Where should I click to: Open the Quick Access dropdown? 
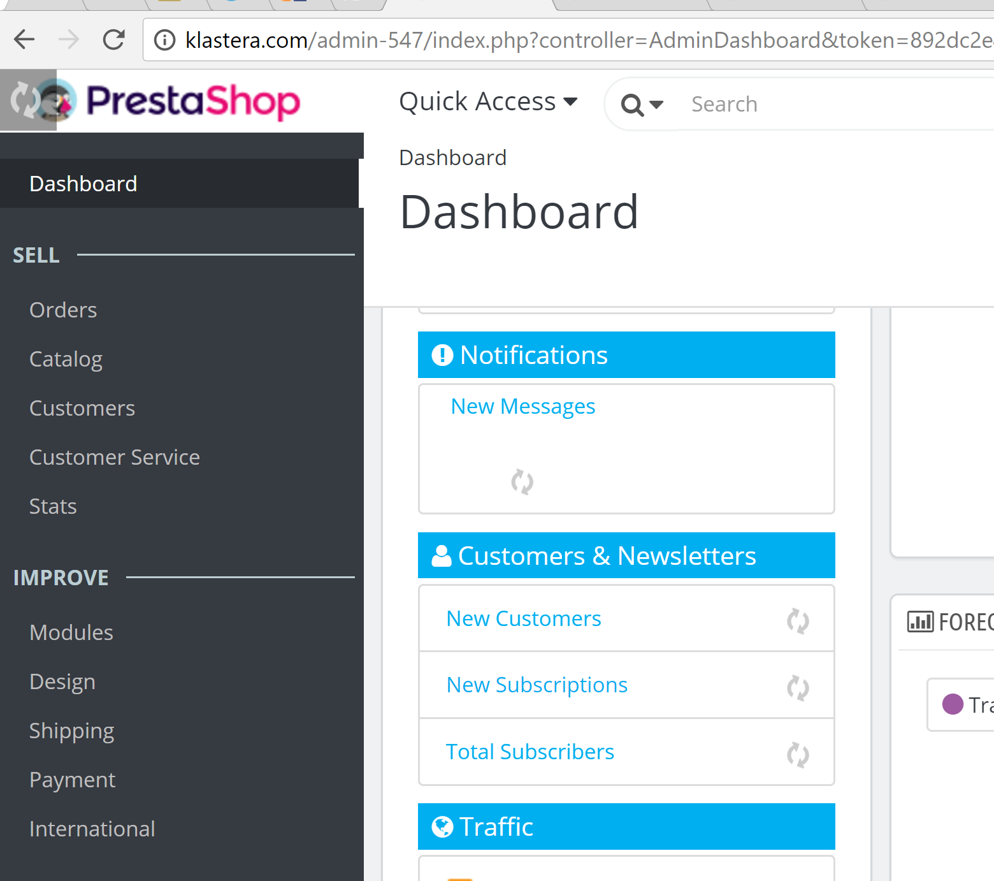pyautogui.click(x=488, y=102)
